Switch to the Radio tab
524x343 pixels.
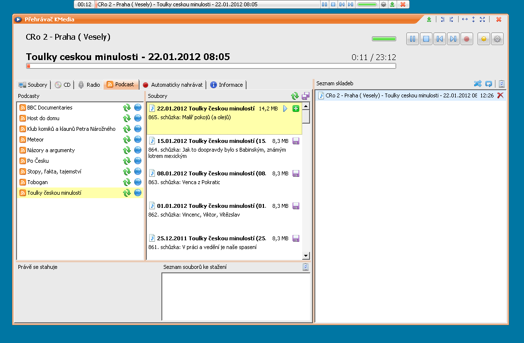[89, 85]
